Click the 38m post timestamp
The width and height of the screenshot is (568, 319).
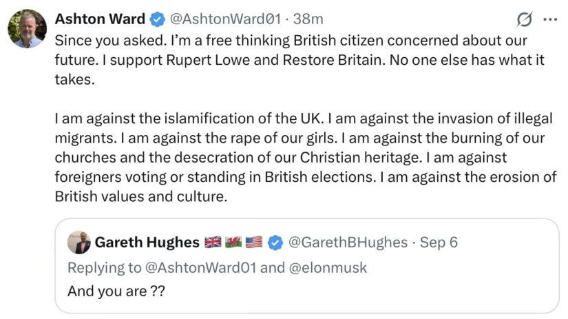pos(308,19)
